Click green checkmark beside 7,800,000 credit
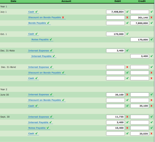The width and height of the screenshot is (155, 142). coord(152,23)
